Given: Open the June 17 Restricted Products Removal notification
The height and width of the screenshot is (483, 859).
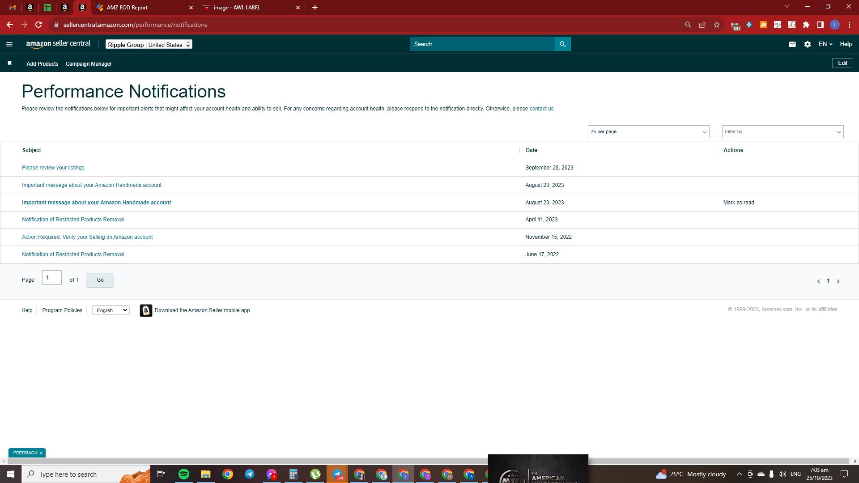Looking at the screenshot, I should point(73,254).
